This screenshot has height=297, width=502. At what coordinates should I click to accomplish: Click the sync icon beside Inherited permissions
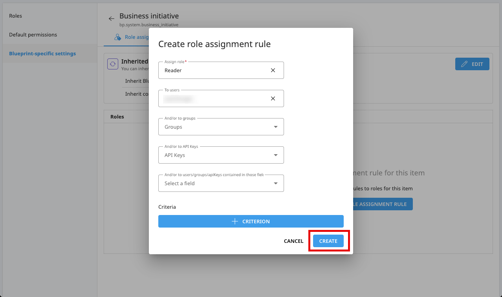point(113,64)
